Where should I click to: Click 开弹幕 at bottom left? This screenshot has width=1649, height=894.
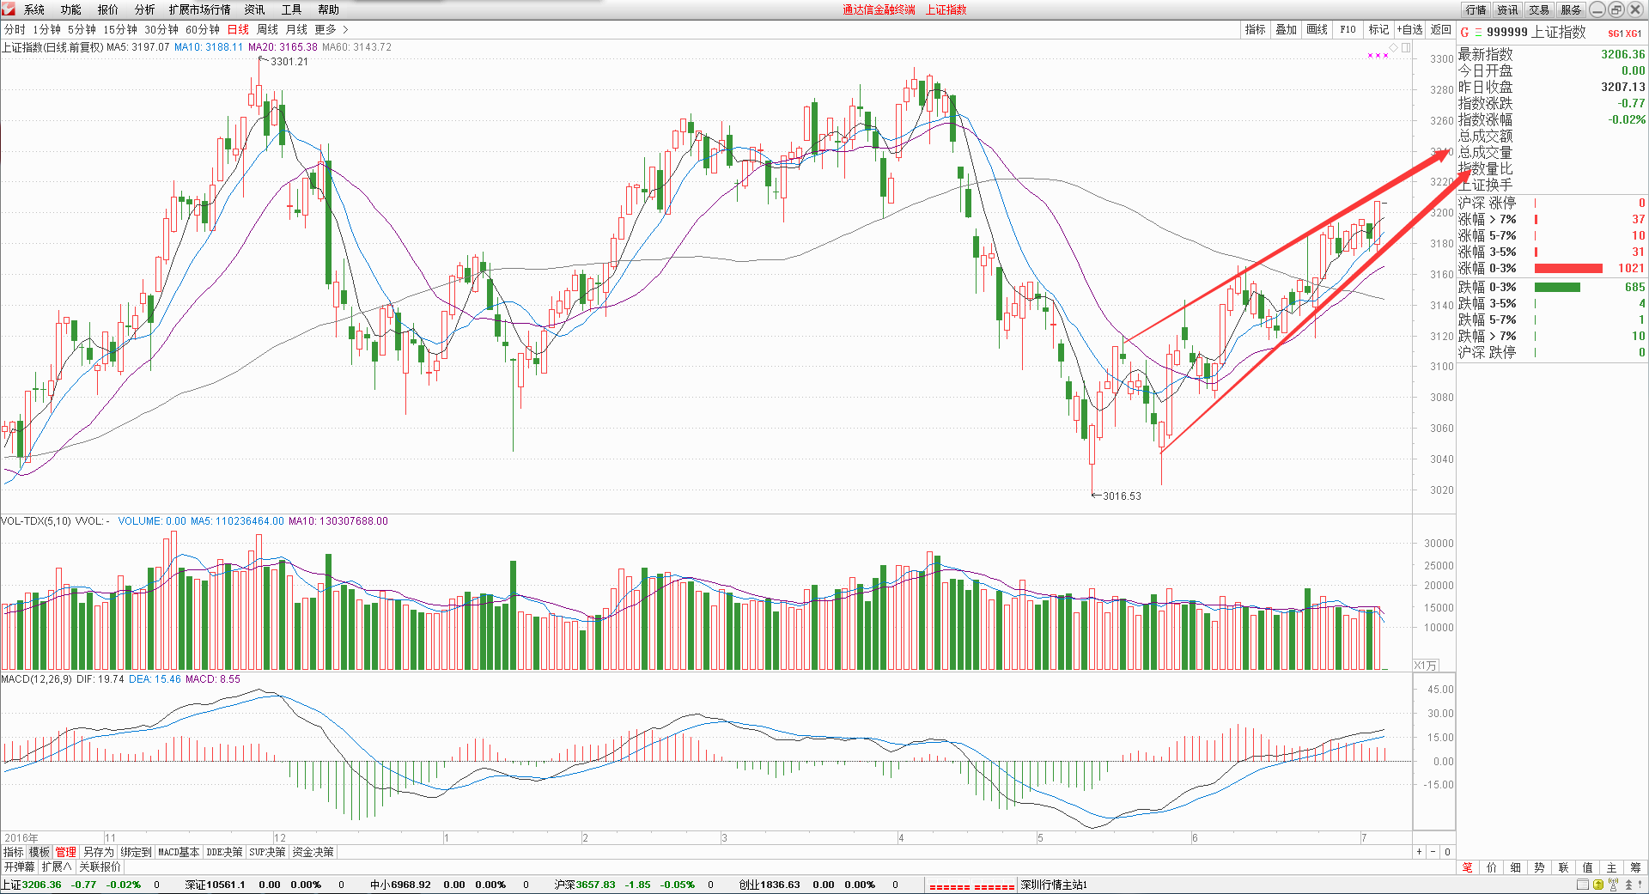[x=19, y=867]
